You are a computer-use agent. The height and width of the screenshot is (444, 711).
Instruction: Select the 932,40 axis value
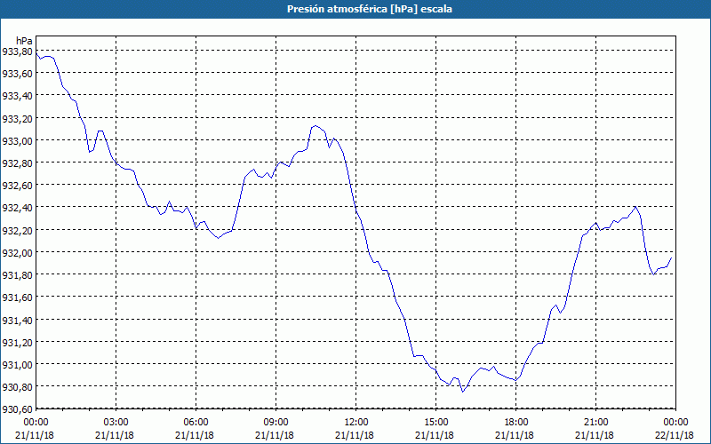[16, 208]
